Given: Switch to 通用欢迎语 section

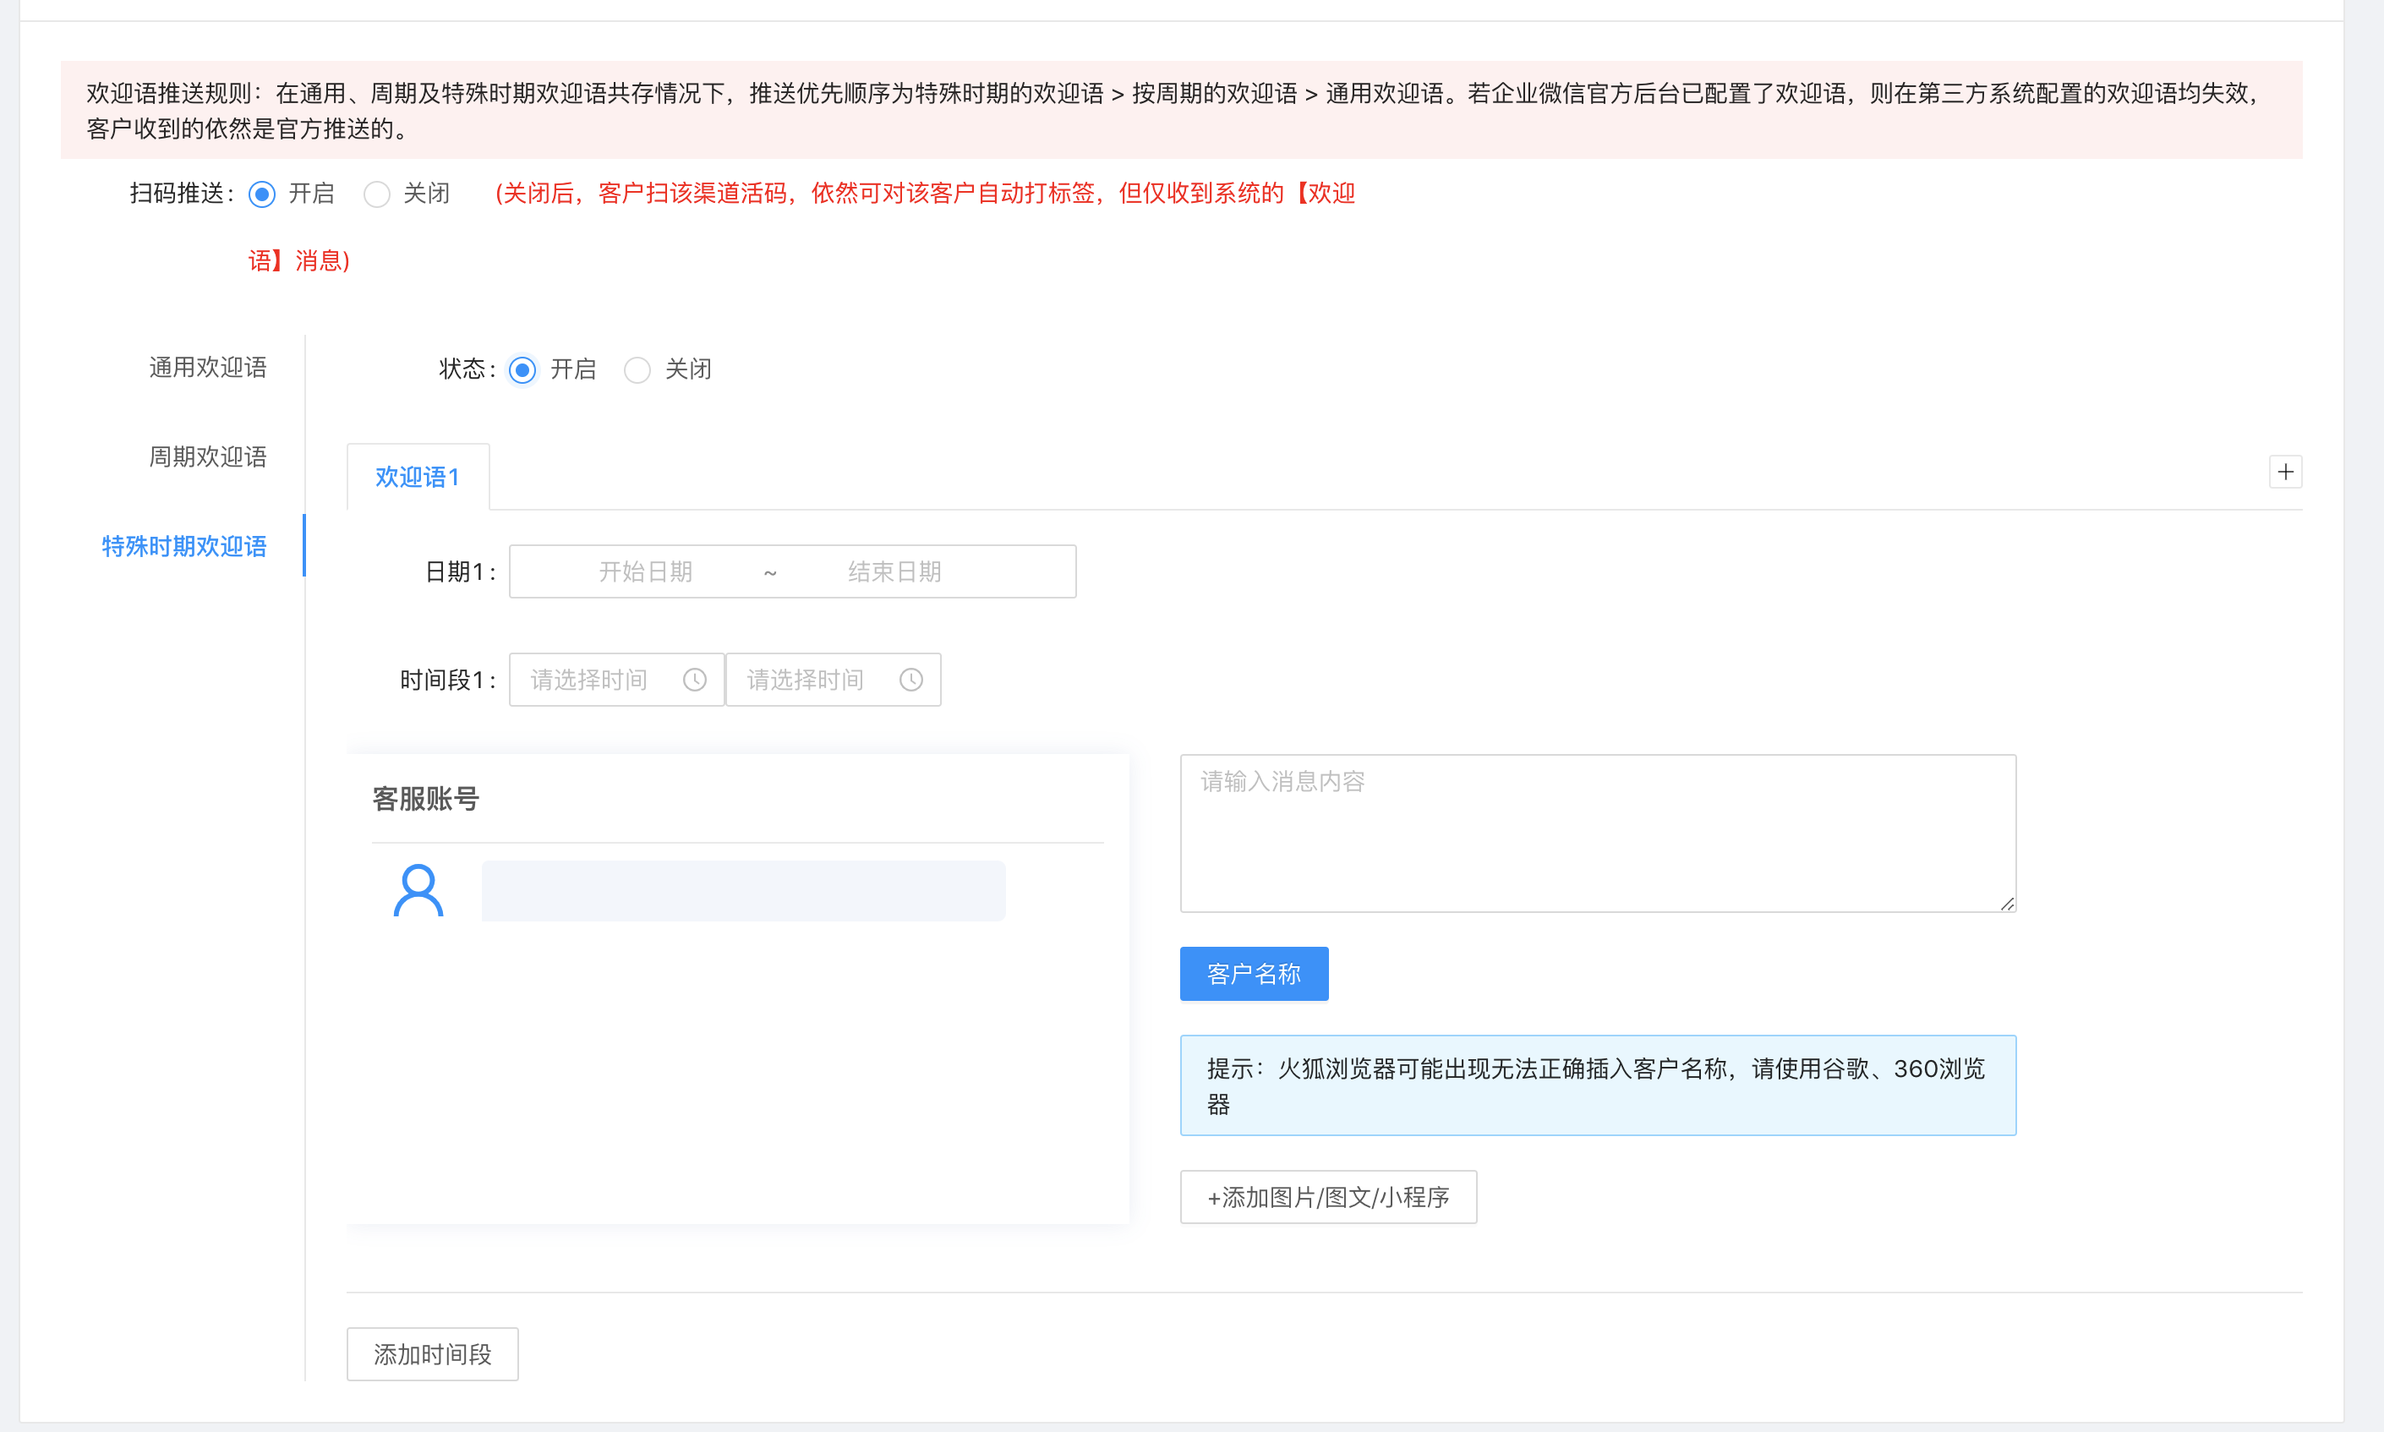Looking at the screenshot, I should 207,368.
